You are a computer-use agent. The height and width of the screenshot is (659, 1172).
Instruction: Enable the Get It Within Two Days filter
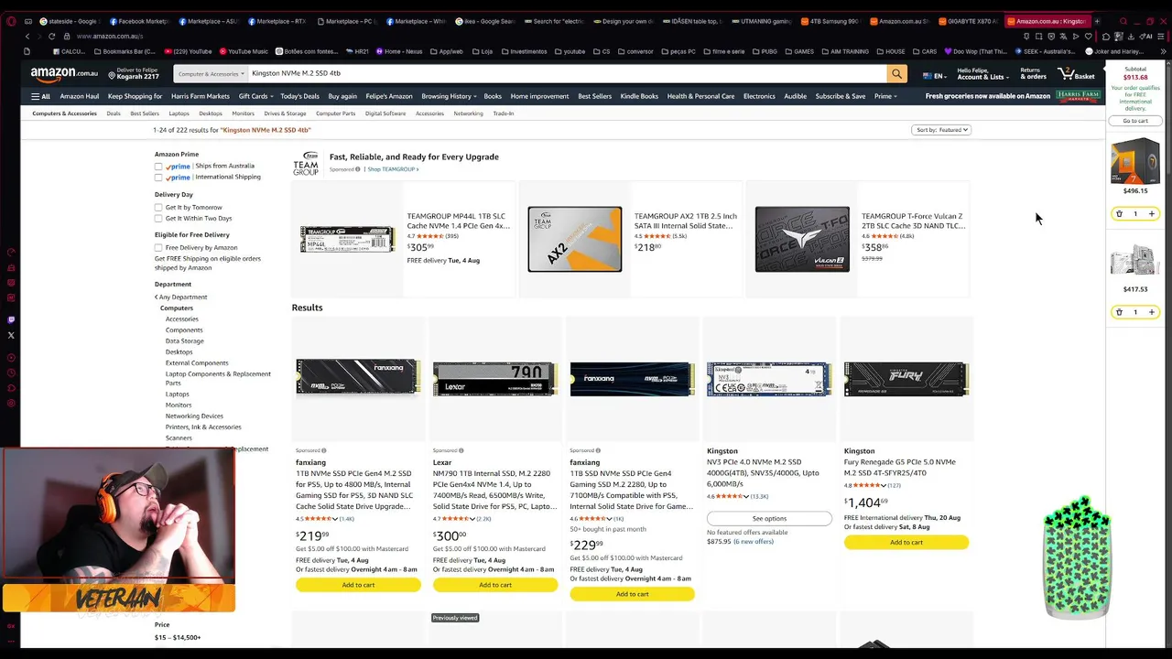tap(158, 219)
